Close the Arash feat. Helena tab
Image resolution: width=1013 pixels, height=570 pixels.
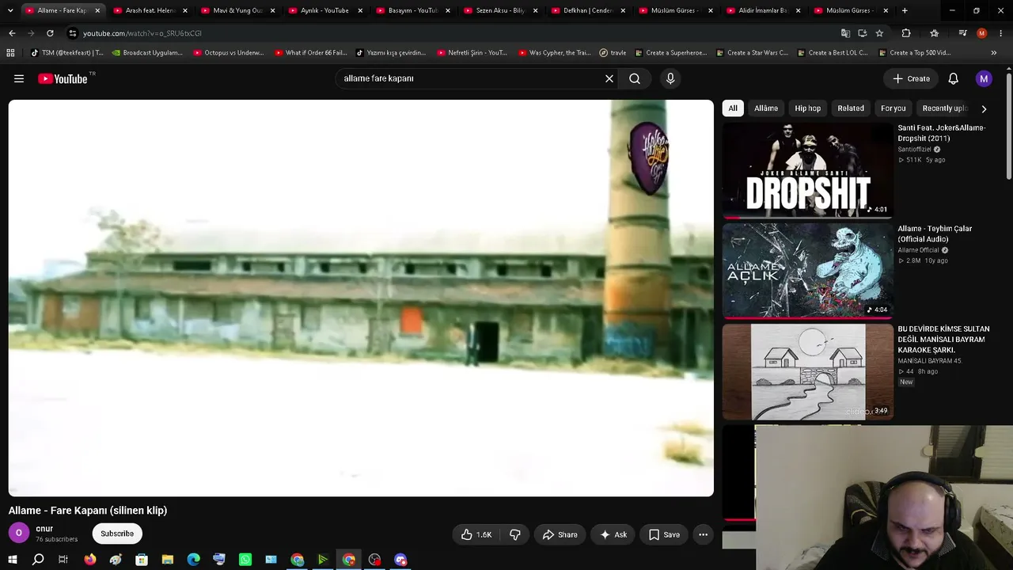(185, 10)
